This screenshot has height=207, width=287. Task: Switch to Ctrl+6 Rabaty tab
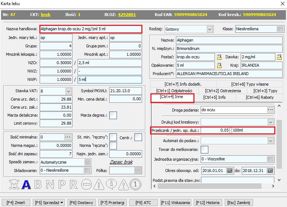pyautogui.click(x=260, y=97)
